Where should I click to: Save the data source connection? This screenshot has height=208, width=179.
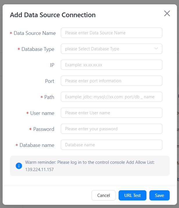pyautogui.click(x=159, y=195)
